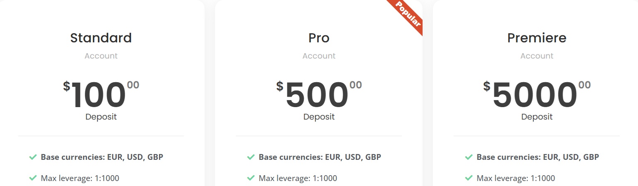Click Base currencies text in Premiere card
Viewport: 638px width, 186px height.
point(538,157)
